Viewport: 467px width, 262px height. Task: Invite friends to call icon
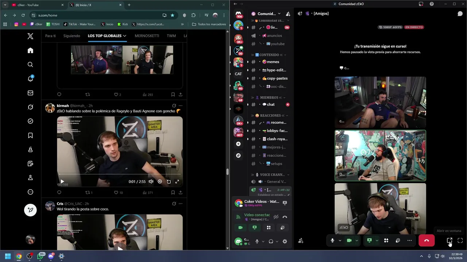(301, 241)
